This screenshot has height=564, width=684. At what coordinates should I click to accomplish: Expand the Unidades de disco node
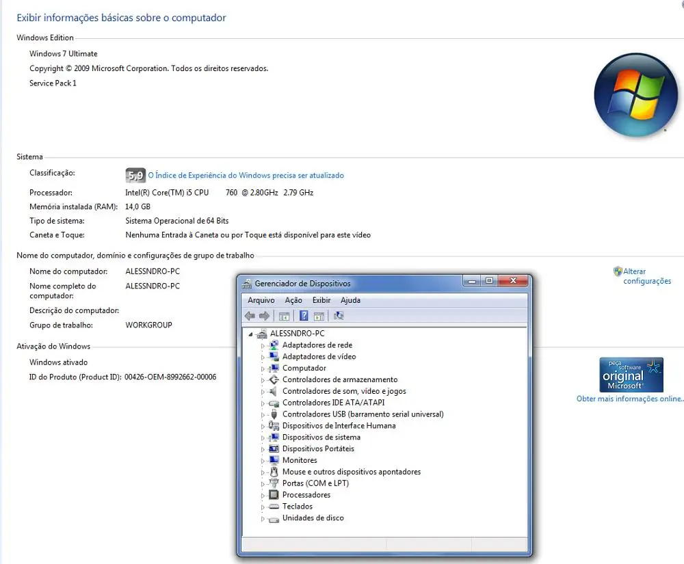click(x=263, y=519)
